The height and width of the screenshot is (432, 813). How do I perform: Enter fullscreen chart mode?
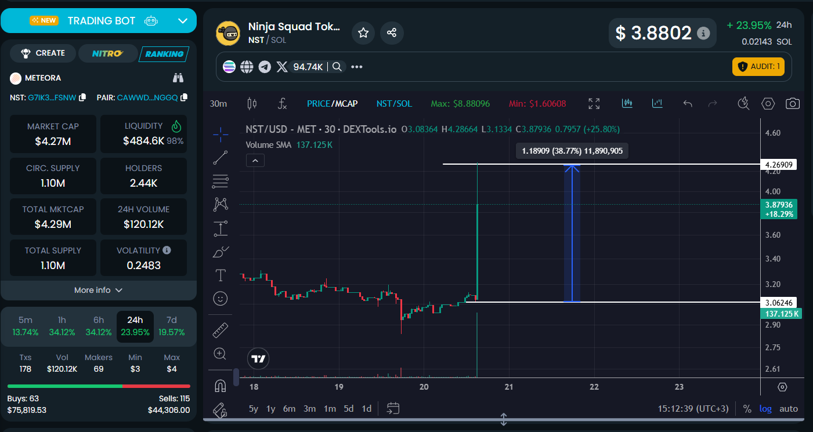tap(594, 104)
